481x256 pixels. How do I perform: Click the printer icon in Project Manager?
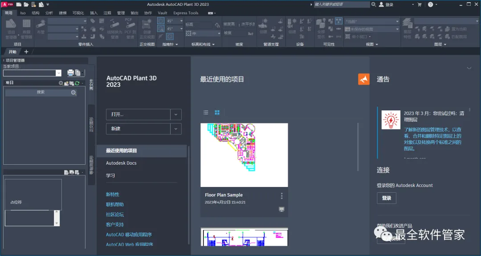click(70, 73)
